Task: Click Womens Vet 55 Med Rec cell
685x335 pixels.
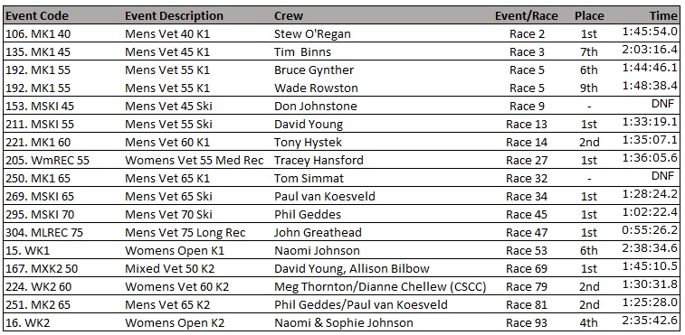Action: pos(194,160)
